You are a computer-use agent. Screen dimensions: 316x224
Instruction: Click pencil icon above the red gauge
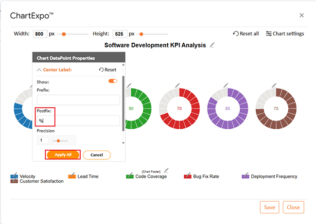[177, 86]
